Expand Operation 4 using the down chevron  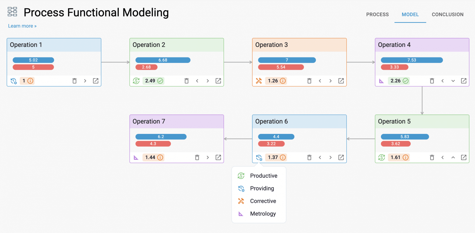coord(453,81)
